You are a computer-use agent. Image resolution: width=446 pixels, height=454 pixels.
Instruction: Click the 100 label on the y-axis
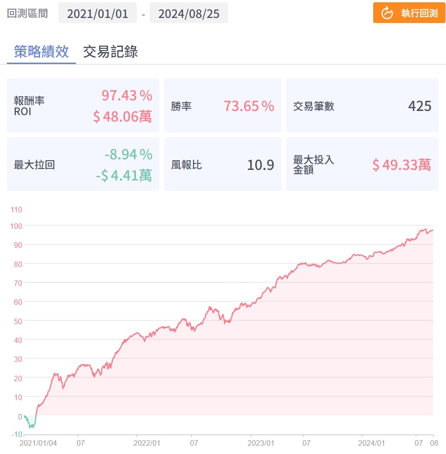16,226
